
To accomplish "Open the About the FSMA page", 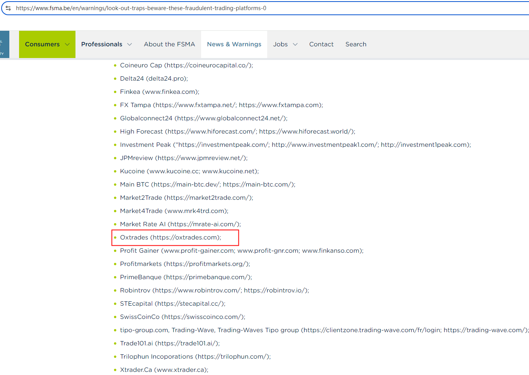I will (169, 44).
